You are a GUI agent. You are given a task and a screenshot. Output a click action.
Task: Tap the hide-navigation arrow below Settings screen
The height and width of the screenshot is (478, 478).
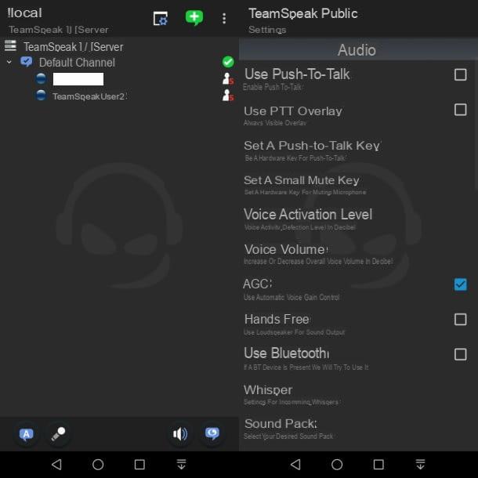(x=420, y=464)
